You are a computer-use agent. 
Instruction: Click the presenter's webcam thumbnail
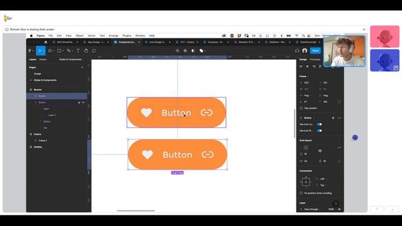click(344, 51)
